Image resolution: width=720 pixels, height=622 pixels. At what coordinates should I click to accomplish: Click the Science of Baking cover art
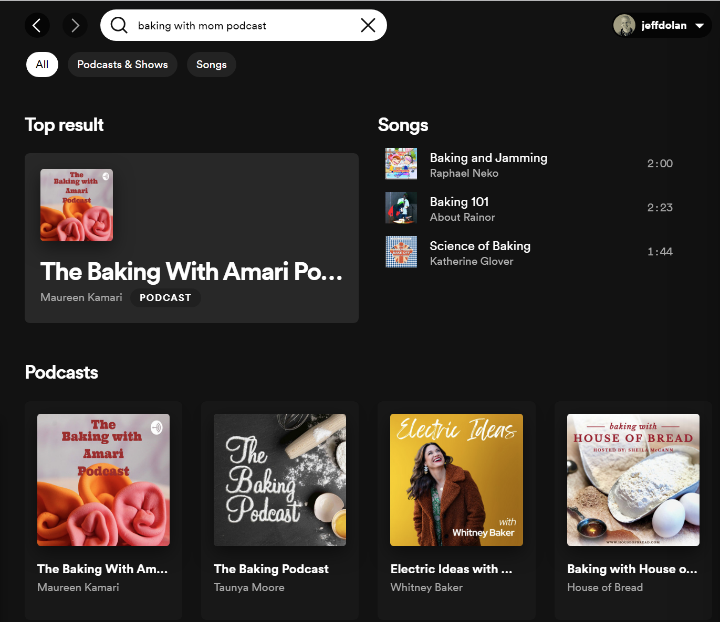(x=401, y=252)
